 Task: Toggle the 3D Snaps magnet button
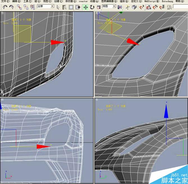(142, 7)
